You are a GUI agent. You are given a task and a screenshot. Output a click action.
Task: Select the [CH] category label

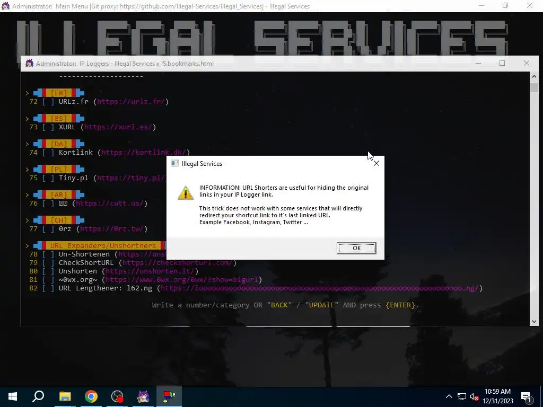coord(59,220)
